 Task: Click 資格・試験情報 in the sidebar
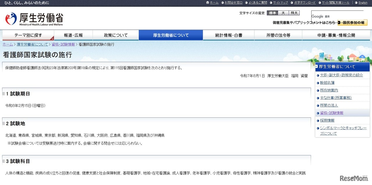tap(331, 112)
